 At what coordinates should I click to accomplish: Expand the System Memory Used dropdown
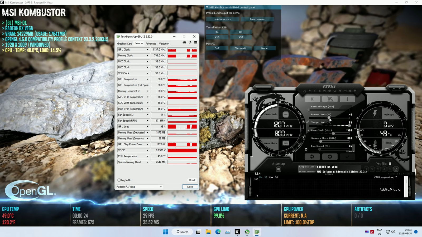147,162
